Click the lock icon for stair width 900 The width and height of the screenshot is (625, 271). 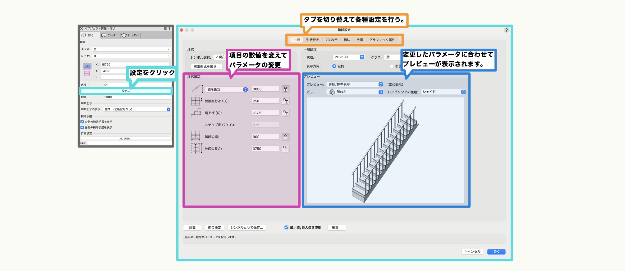pyautogui.click(x=285, y=137)
